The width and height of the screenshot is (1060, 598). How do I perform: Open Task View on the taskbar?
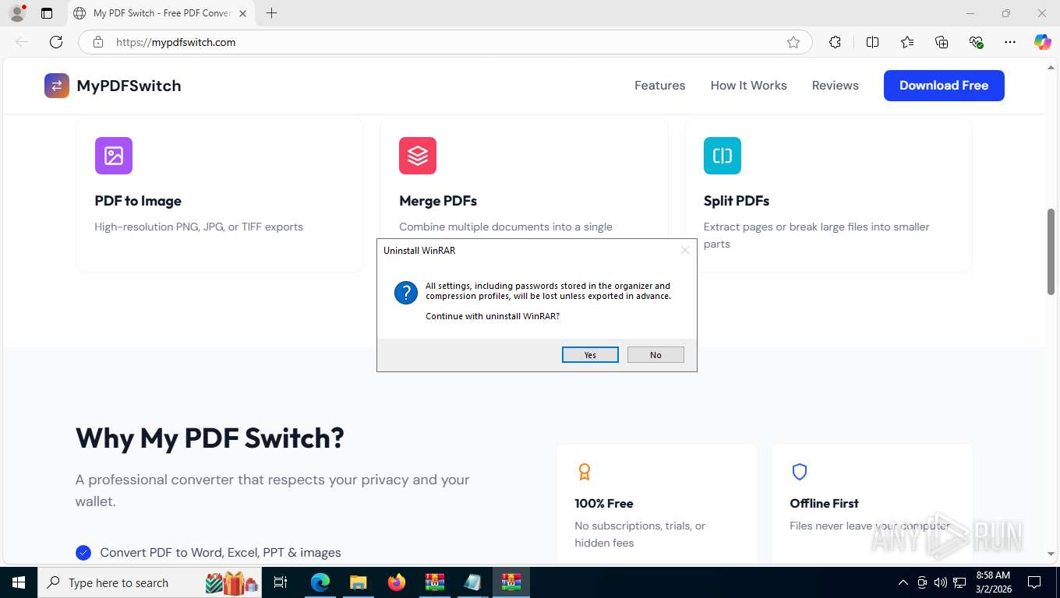coord(281,582)
